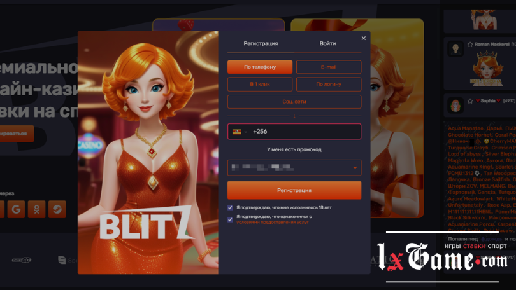Click the Steam login icon
This screenshot has width=516, height=290.
(x=57, y=209)
